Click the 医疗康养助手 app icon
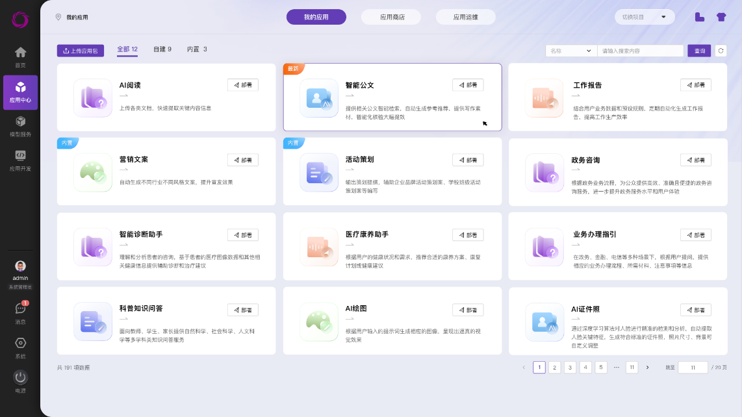This screenshot has width=742, height=417. pos(319,247)
